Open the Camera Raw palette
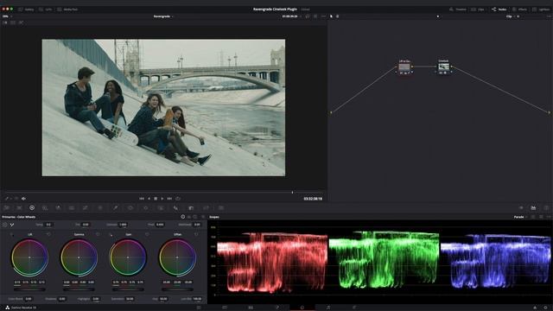 point(6,208)
